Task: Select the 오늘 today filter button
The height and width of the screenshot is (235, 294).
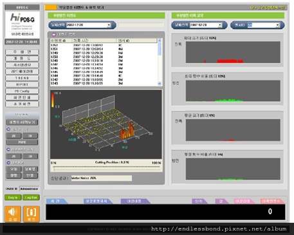Action: (x=14, y=169)
